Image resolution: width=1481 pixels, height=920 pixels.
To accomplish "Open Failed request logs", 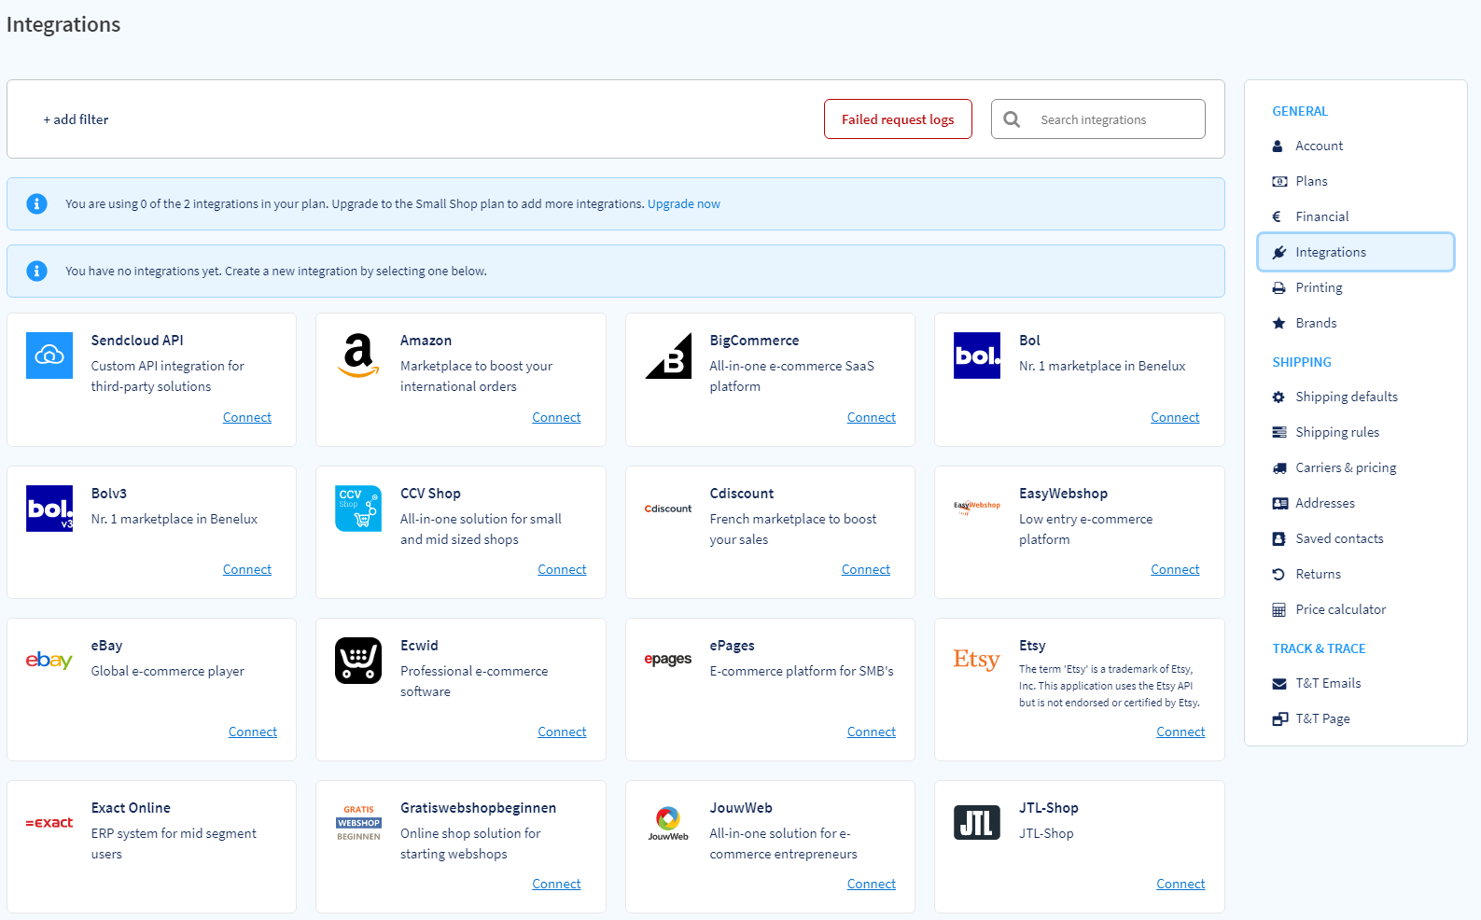I will 898,119.
